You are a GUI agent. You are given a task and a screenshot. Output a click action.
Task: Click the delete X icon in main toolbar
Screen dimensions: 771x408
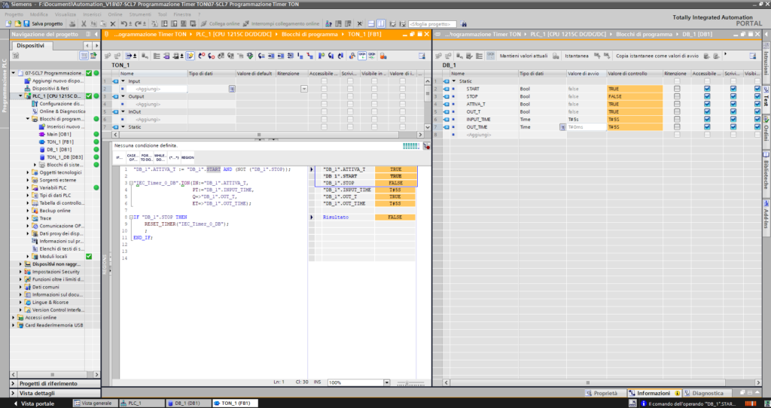113,23
